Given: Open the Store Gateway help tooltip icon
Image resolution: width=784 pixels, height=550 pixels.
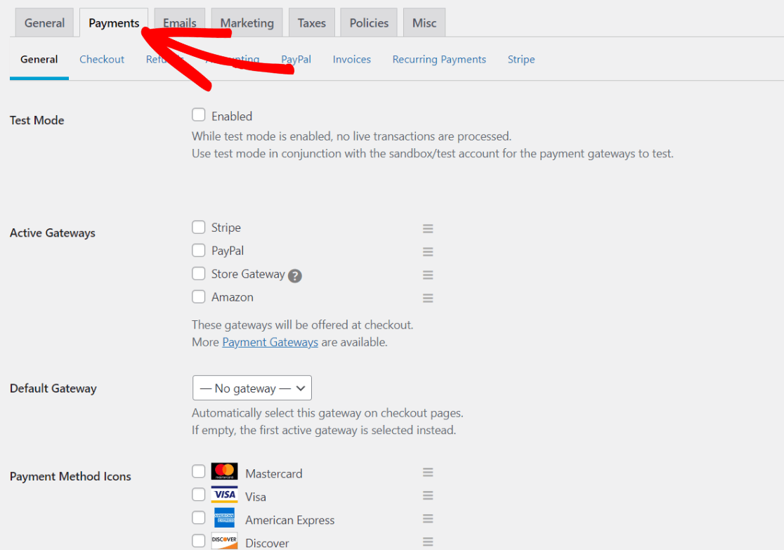Looking at the screenshot, I should click(x=294, y=275).
